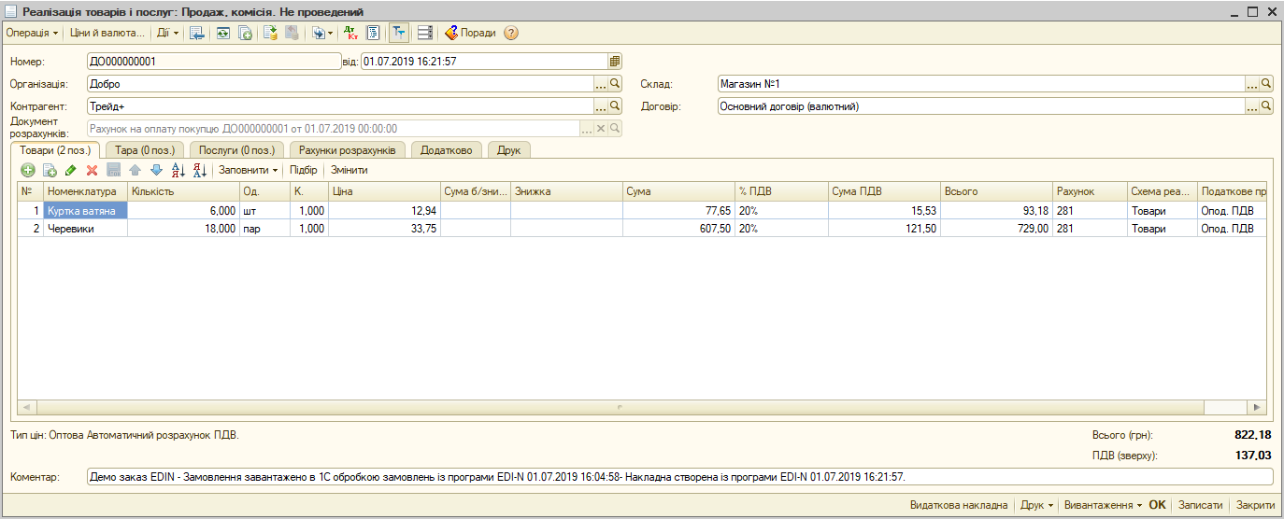Open the Операція dropdown menu
Viewport: 1284px width, 519px height.
click(32, 33)
